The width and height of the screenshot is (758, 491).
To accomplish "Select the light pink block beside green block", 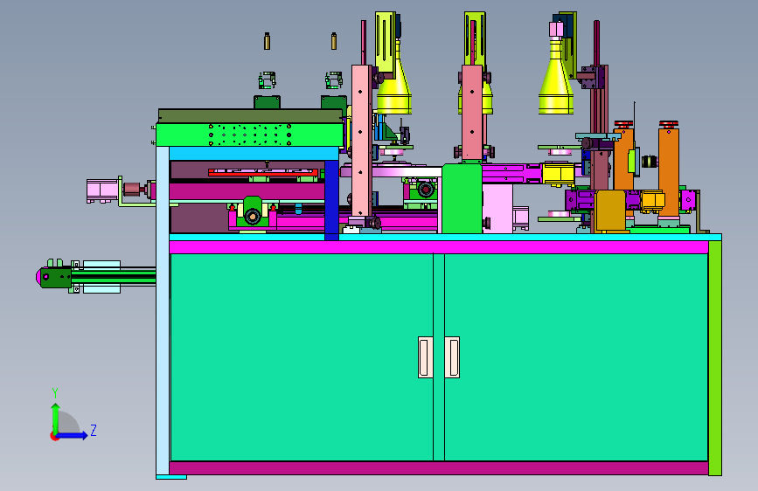I will coord(497,208).
